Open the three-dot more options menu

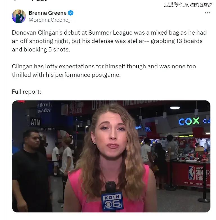(207, 13)
